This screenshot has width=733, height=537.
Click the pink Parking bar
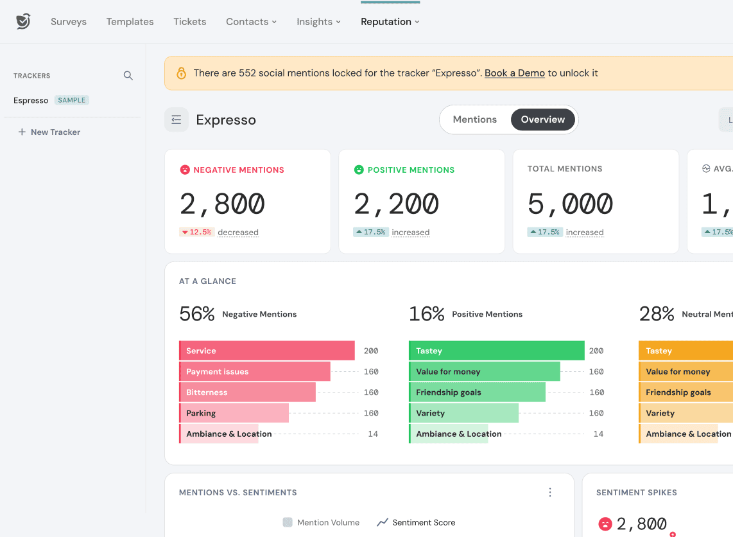(234, 412)
